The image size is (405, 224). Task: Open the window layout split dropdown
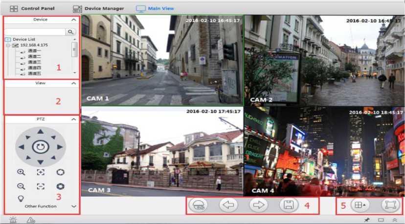coord(359,205)
